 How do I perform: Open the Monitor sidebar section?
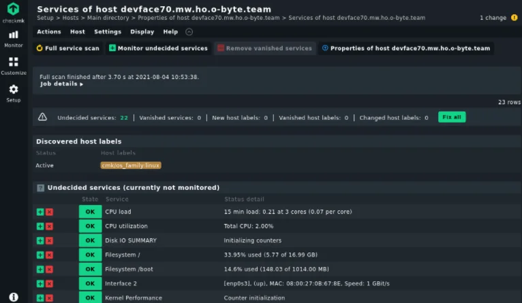click(13, 38)
